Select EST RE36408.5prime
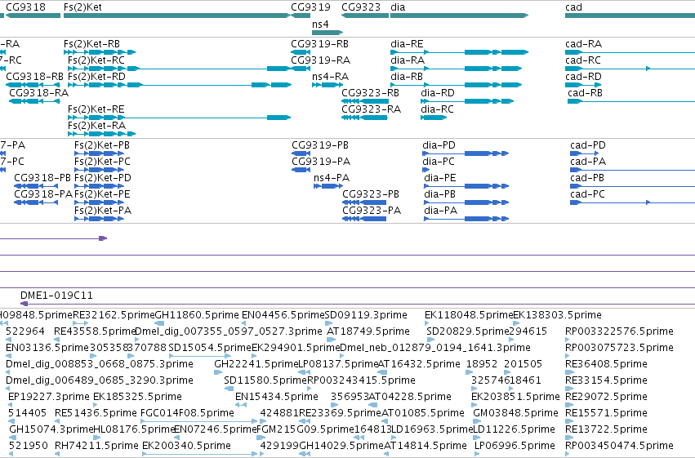Viewport: 695px width, 458px height. 606,364
